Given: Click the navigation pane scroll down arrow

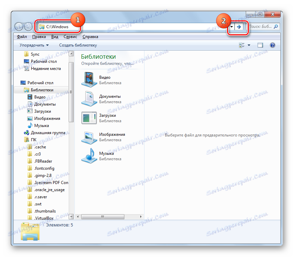Looking at the screenshot, I should pos(71,217).
